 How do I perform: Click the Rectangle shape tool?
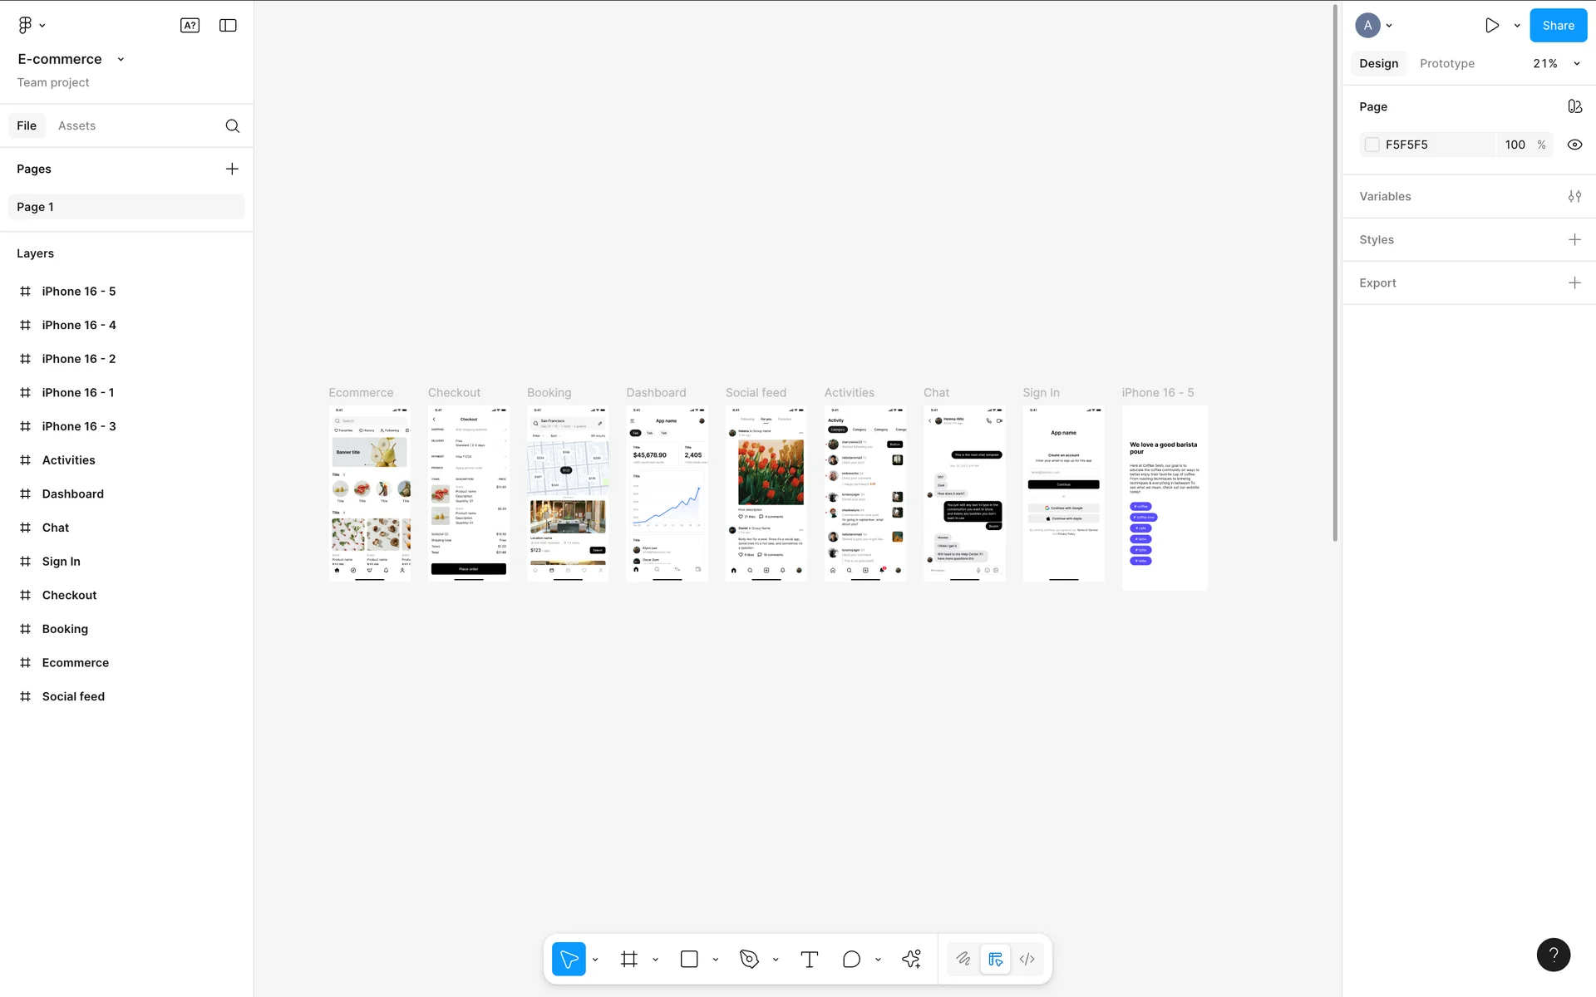pyautogui.click(x=689, y=960)
